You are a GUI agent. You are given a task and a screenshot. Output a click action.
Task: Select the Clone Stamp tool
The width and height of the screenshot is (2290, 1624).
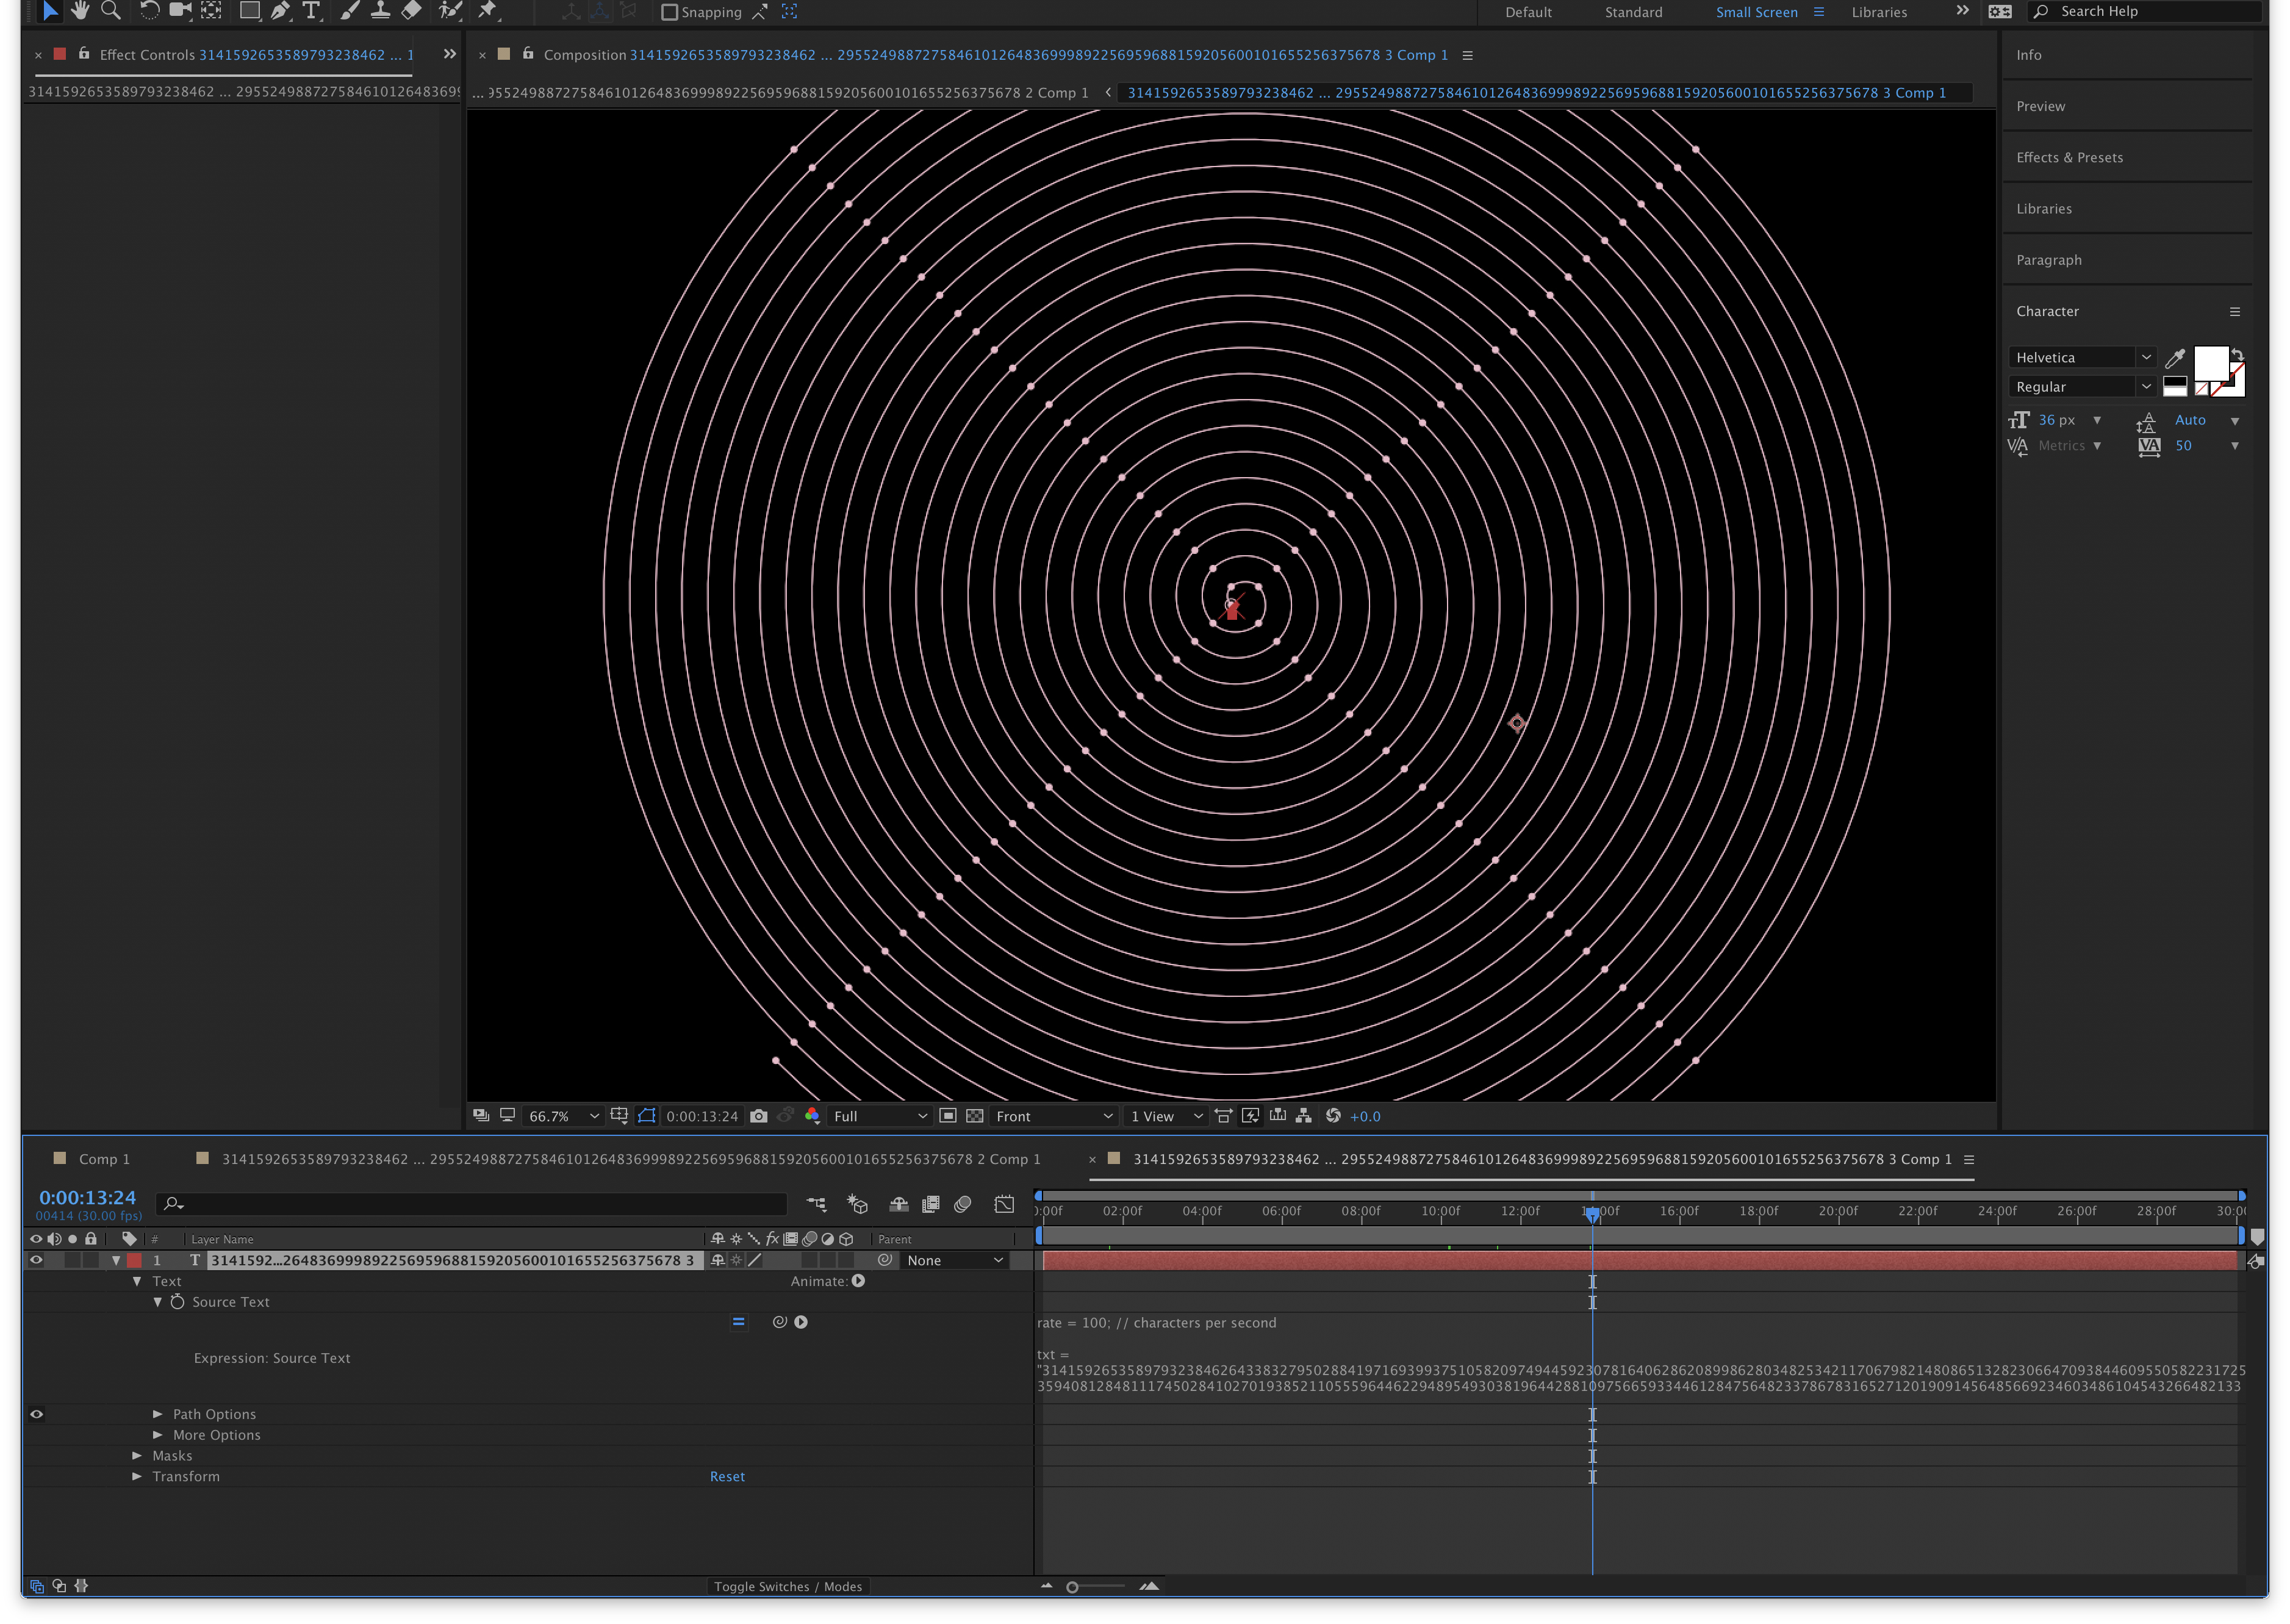click(x=380, y=11)
